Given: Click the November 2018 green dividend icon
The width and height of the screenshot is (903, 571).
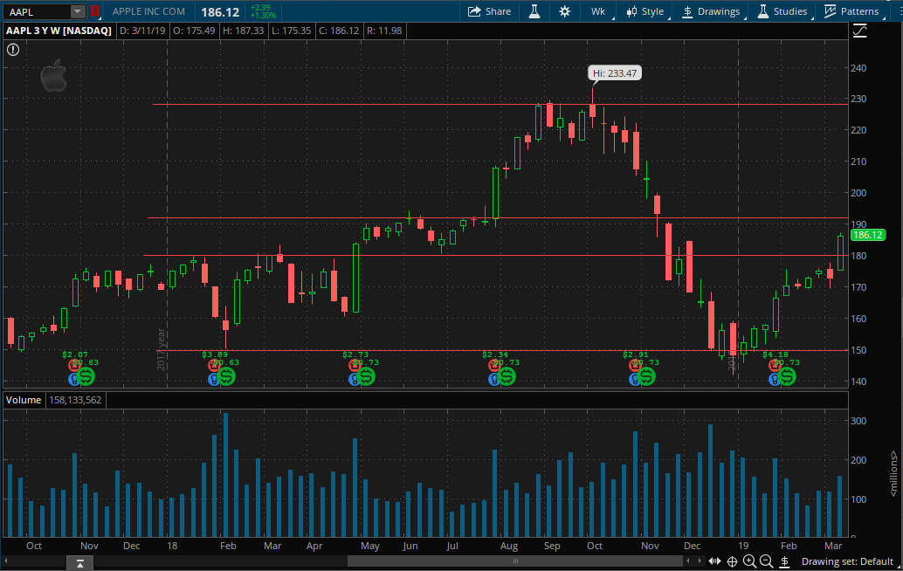Looking at the screenshot, I should [x=647, y=376].
